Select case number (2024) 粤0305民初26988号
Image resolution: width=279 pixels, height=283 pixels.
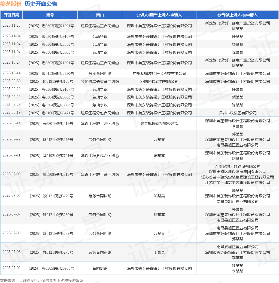point(51,268)
